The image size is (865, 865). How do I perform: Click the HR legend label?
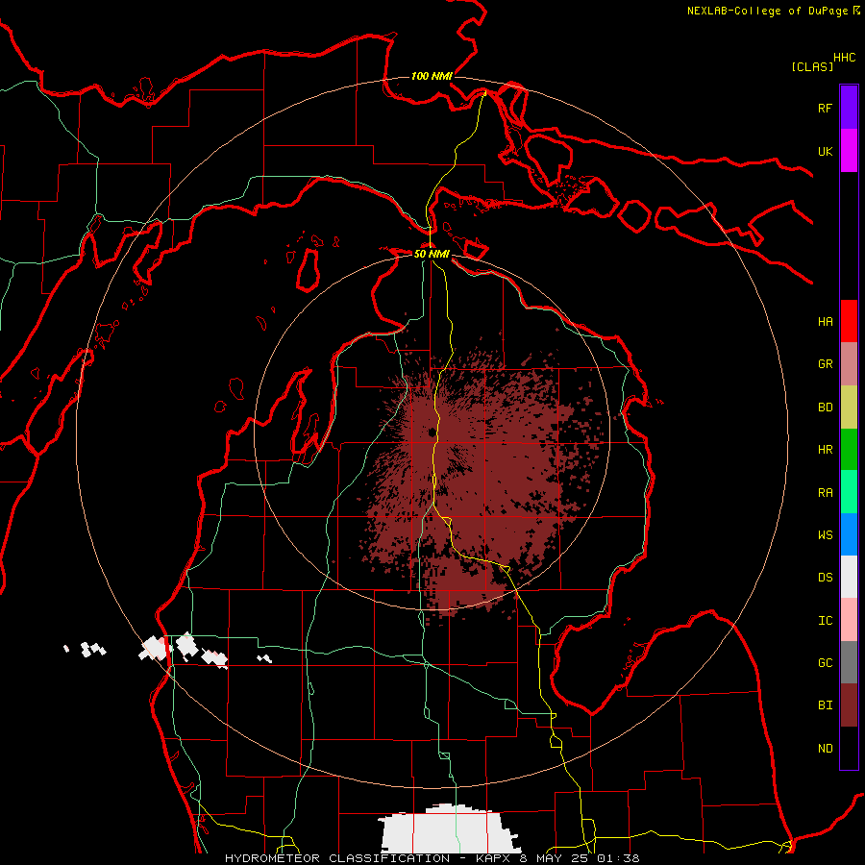point(825,450)
